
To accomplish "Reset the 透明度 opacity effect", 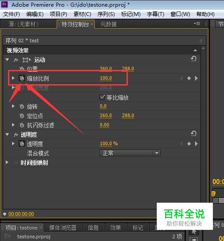I will (x=194, y=133).
